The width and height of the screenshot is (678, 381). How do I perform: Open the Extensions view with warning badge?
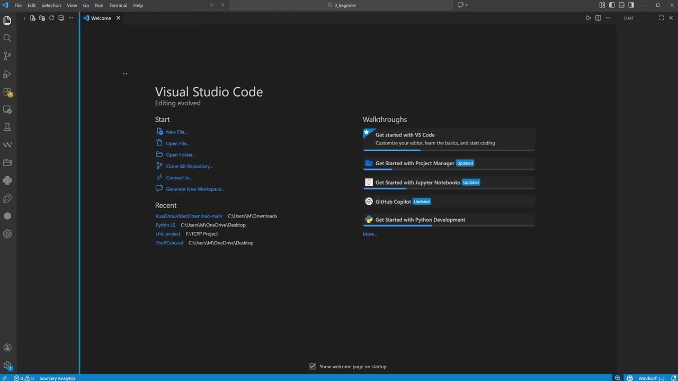click(x=7, y=92)
